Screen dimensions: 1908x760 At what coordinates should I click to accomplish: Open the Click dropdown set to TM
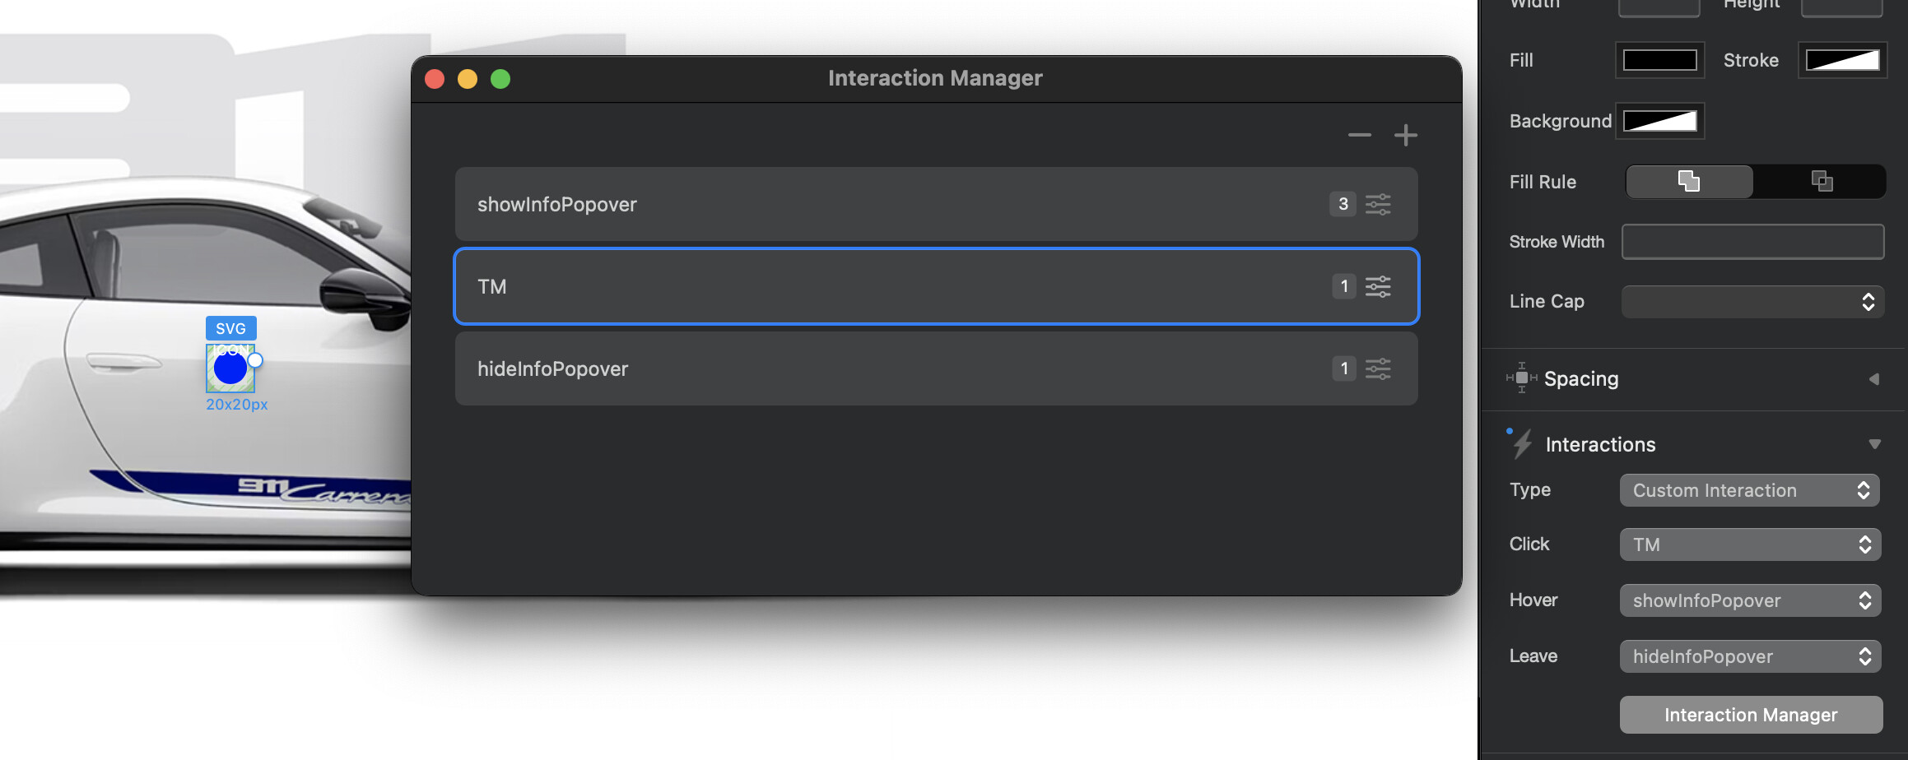coord(1749,545)
